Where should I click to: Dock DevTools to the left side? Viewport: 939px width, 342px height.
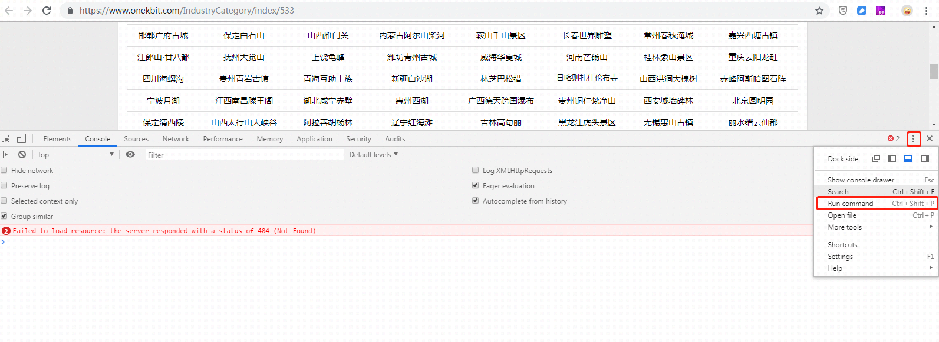[x=892, y=158]
